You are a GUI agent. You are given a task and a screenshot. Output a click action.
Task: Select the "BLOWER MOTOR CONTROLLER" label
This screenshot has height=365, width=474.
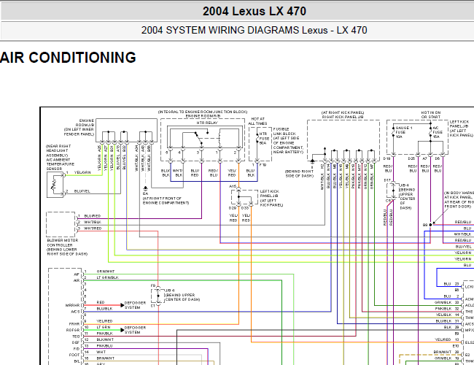62,243
